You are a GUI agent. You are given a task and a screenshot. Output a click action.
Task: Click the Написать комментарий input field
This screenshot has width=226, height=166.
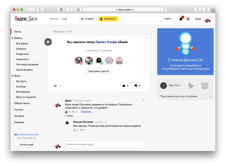[104, 145]
